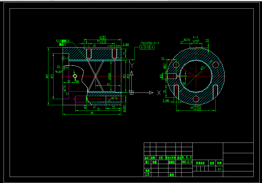Select the ø95 outer diameter dimension
The width and height of the screenshot is (262, 183).
(x=47, y=76)
